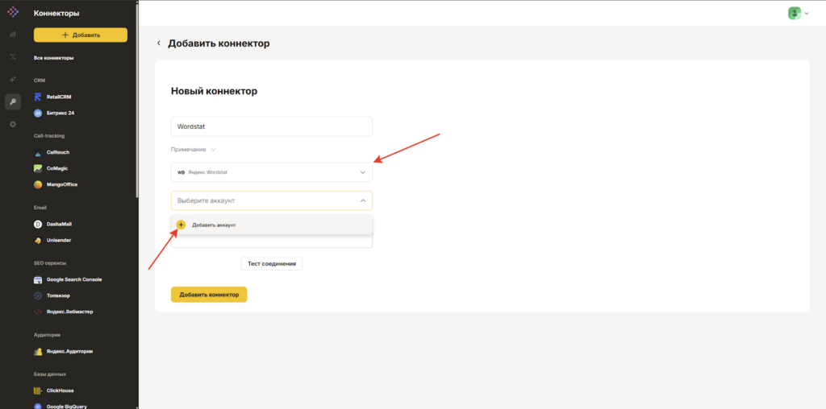Open the sparkle icon in the left rail
The height and width of the screenshot is (409, 826).
coord(13,79)
